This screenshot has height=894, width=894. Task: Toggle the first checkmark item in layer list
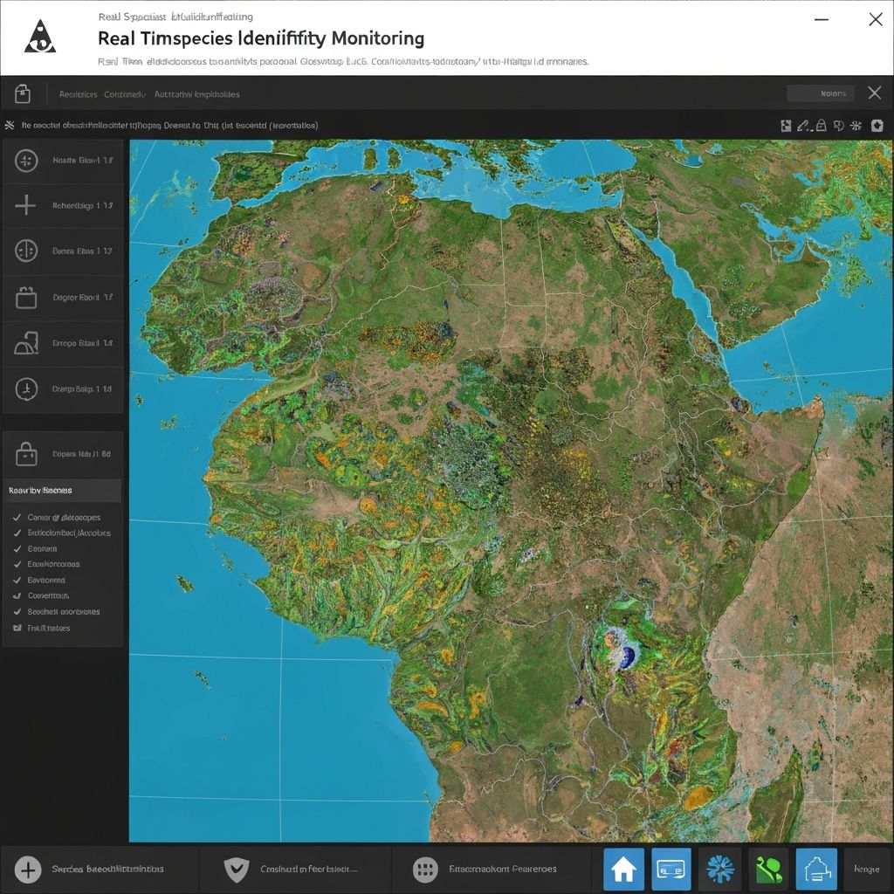pyautogui.click(x=17, y=518)
